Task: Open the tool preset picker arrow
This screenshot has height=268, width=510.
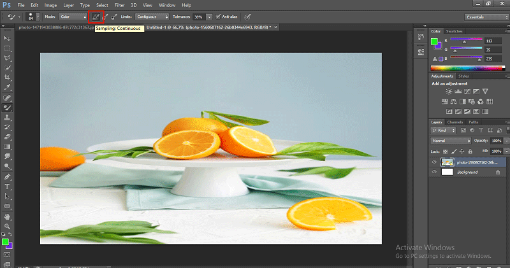Action: [x=19, y=17]
